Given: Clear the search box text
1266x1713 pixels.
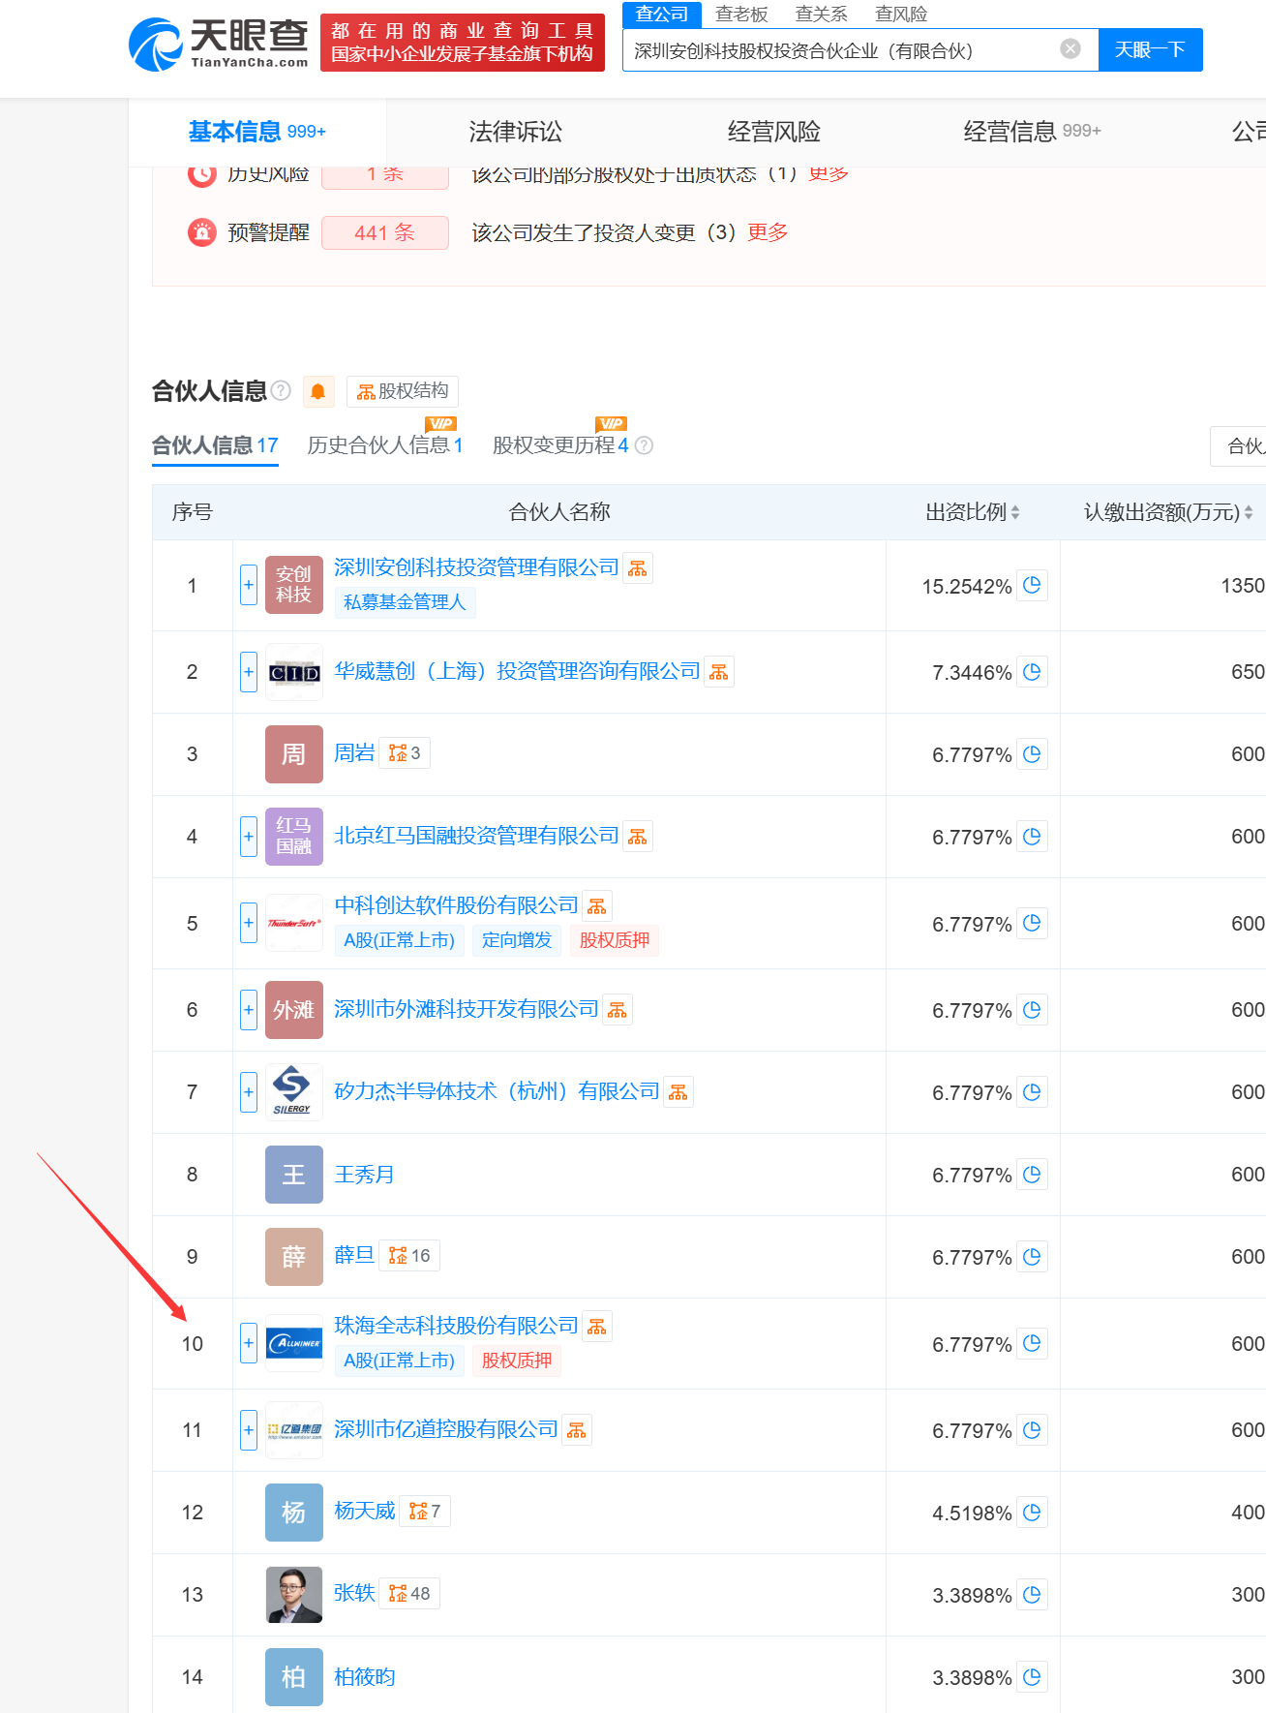Looking at the screenshot, I should [1070, 49].
